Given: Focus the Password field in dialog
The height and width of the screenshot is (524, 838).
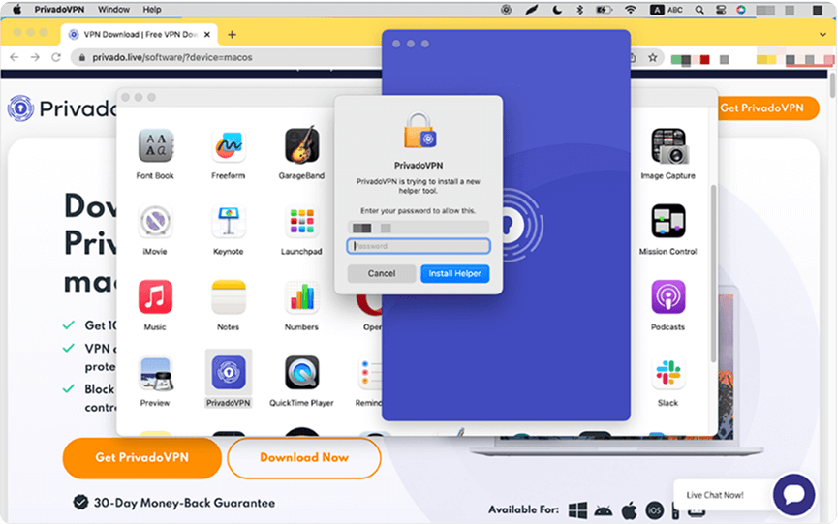Looking at the screenshot, I should pyautogui.click(x=419, y=246).
